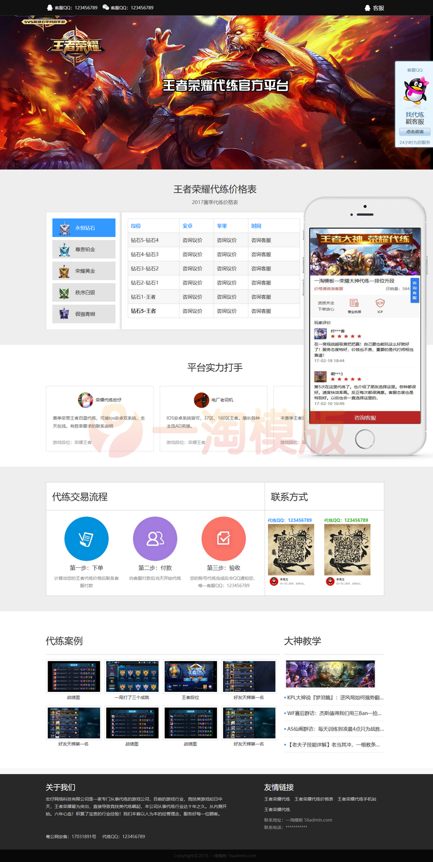Click the 安卓 column header
Screen dimensions: 433x862
pyautogui.click(x=187, y=226)
